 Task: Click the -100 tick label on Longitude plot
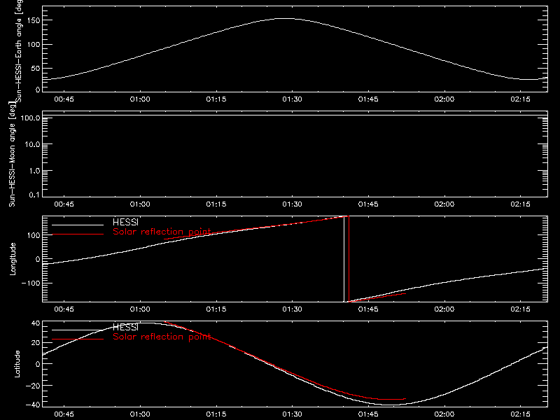click(x=31, y=283)
